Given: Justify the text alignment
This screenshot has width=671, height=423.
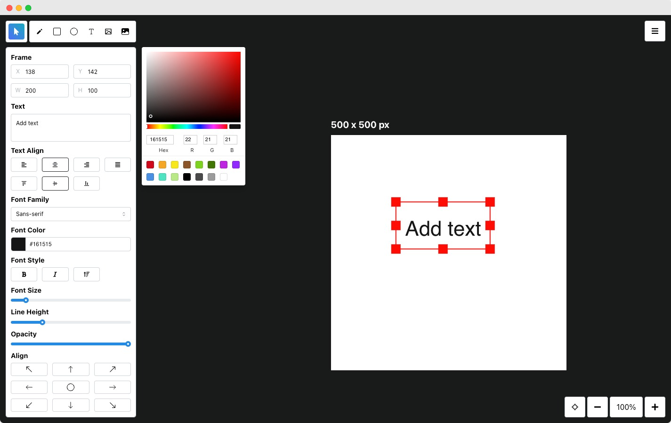Looking at the screenshot, I should coord(118,165).
